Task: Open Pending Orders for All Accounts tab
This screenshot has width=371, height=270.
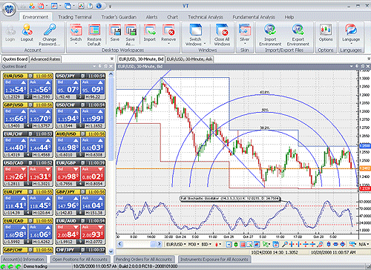Action: tap(144, 260)
